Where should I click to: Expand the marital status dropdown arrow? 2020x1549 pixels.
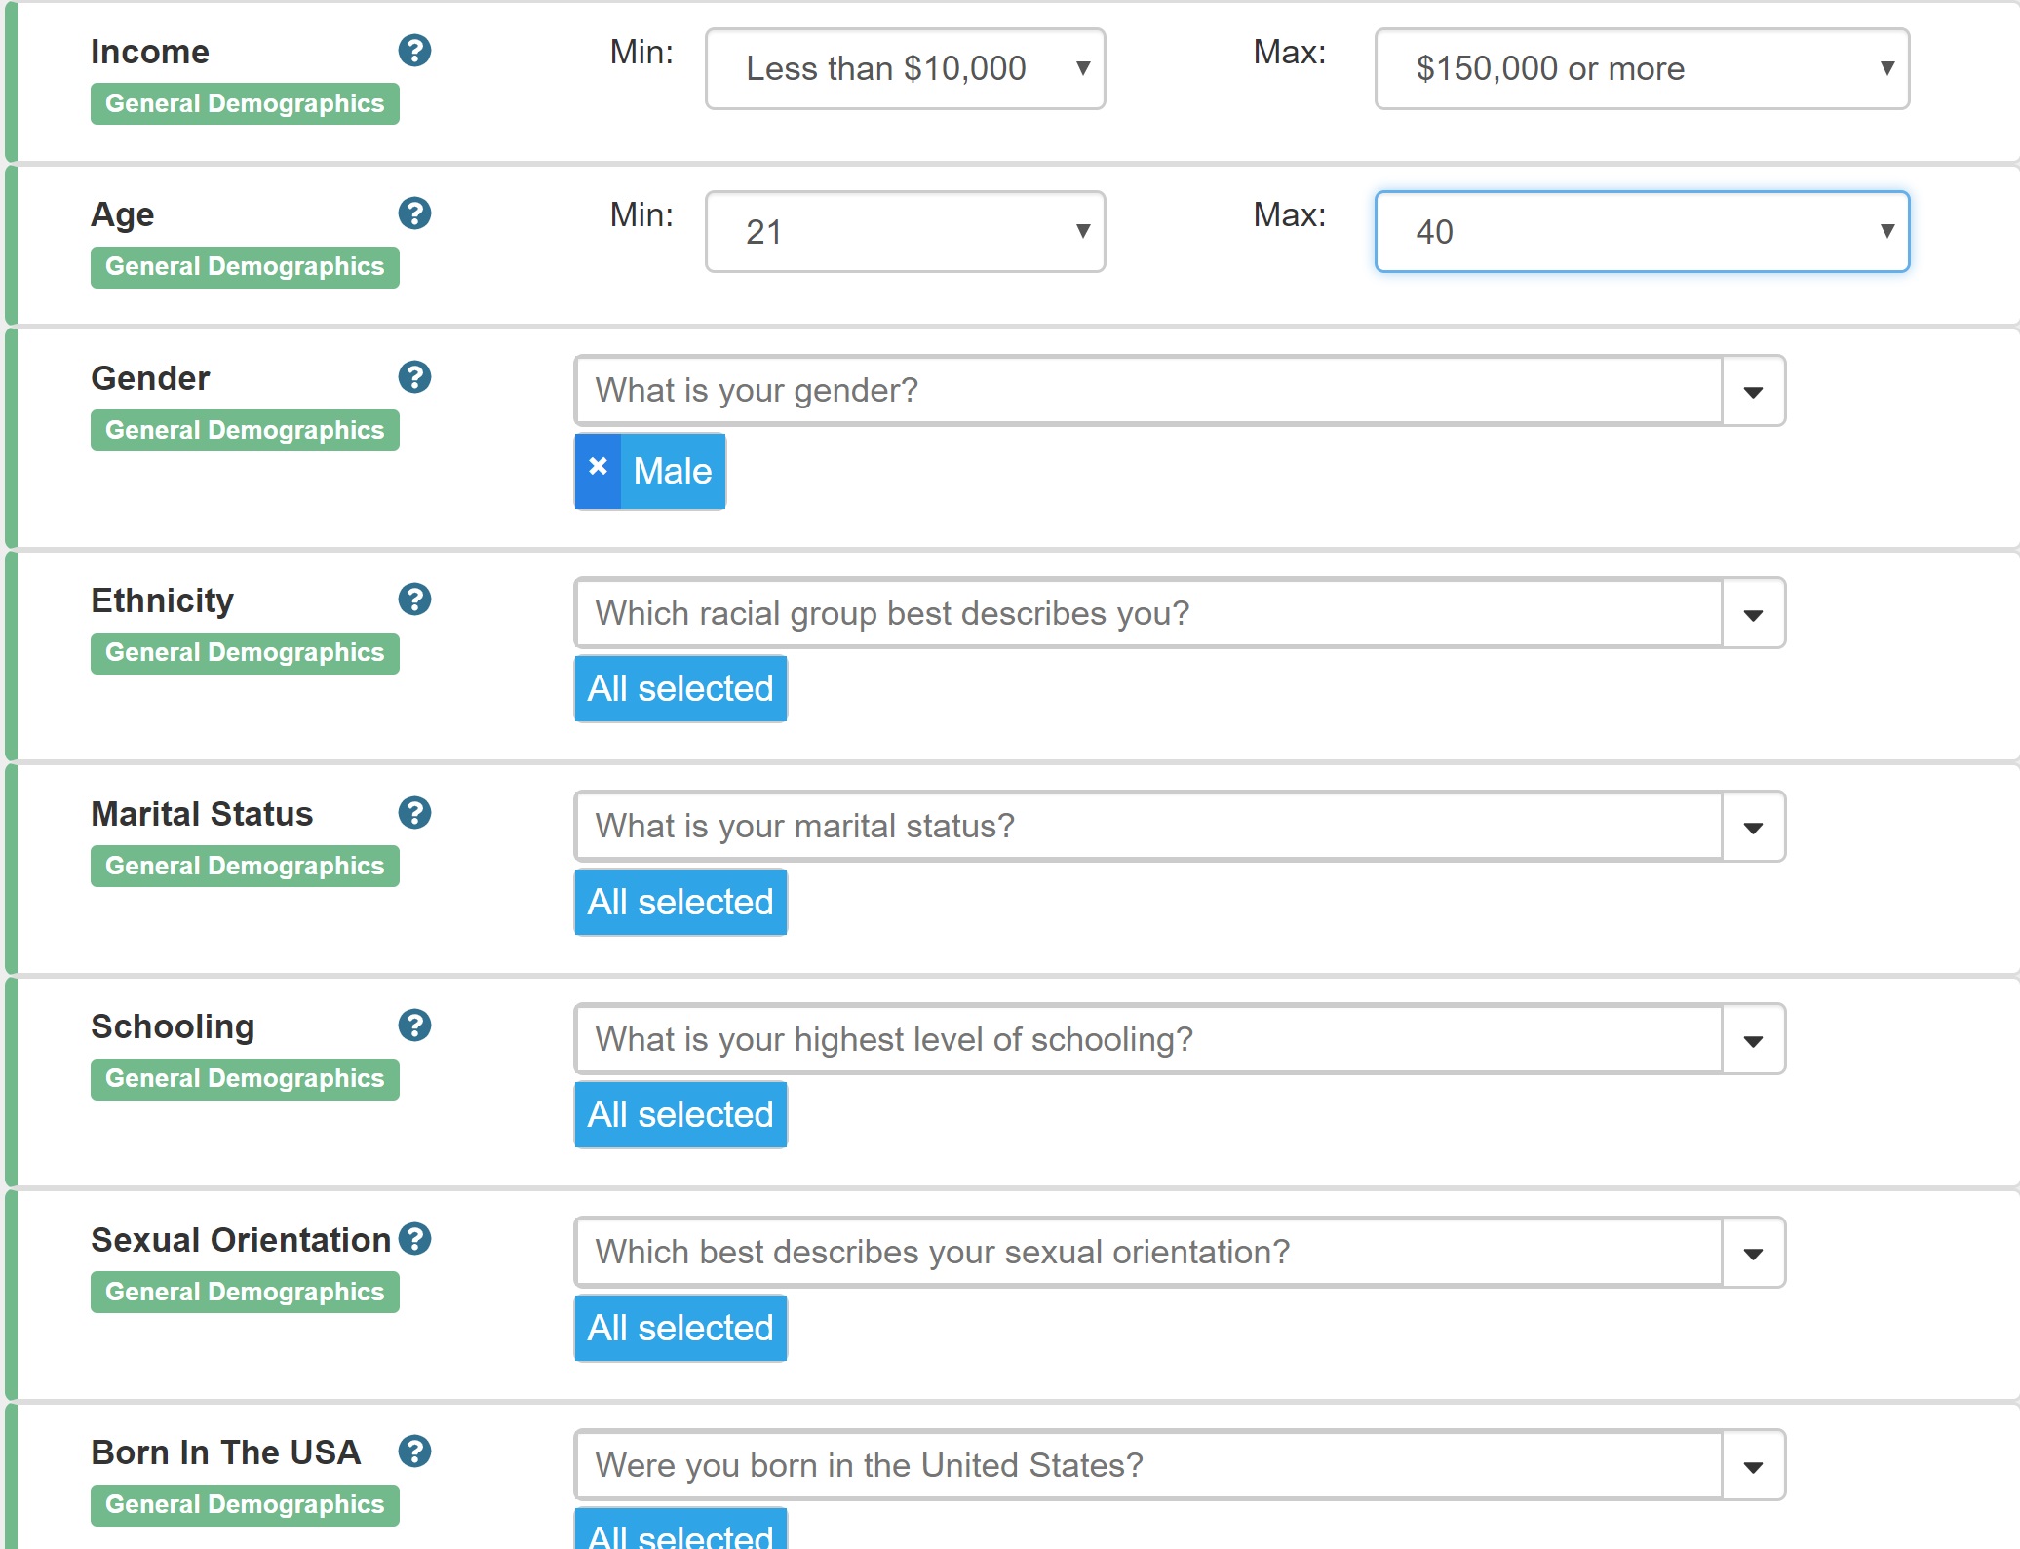pos(1753,827)
